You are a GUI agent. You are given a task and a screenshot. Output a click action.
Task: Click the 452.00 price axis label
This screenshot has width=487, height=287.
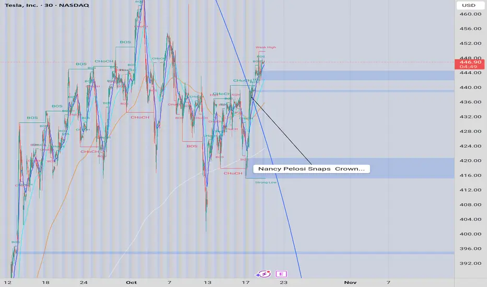pos(470,43)
